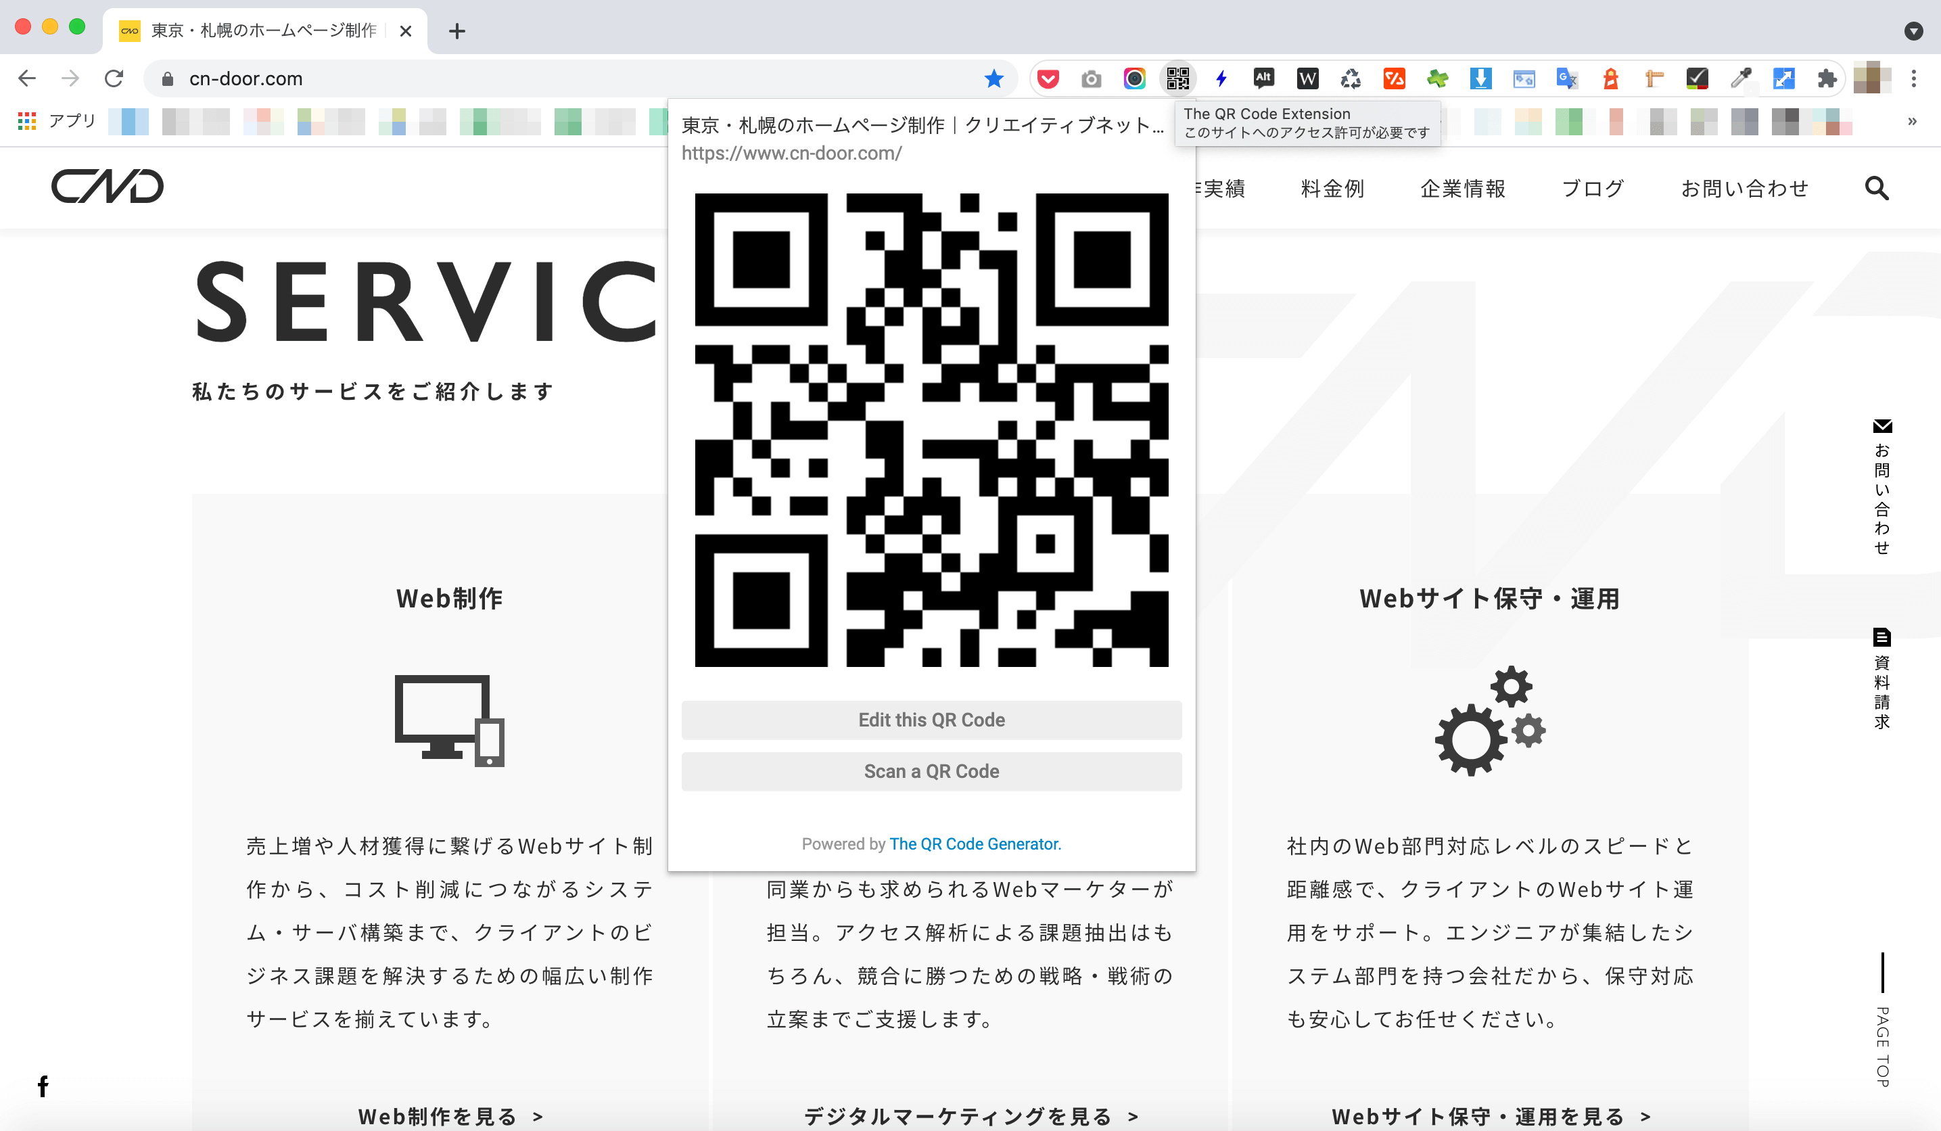
Task: Click the CND site logo
Action: 108,187
